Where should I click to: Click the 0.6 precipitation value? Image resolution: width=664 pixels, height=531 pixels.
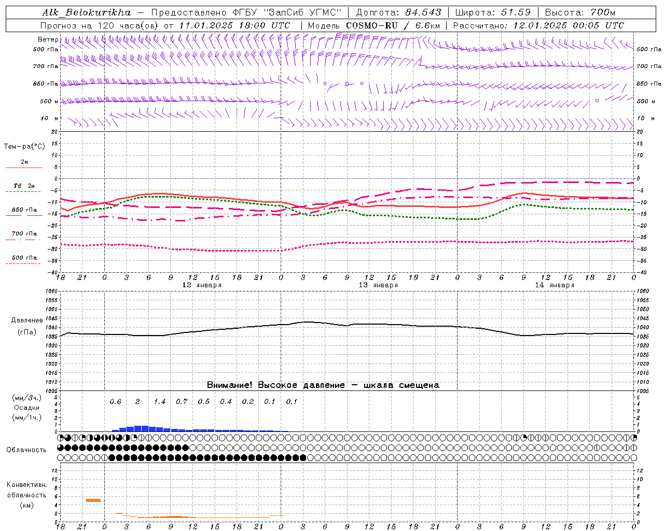click(115, 402)
